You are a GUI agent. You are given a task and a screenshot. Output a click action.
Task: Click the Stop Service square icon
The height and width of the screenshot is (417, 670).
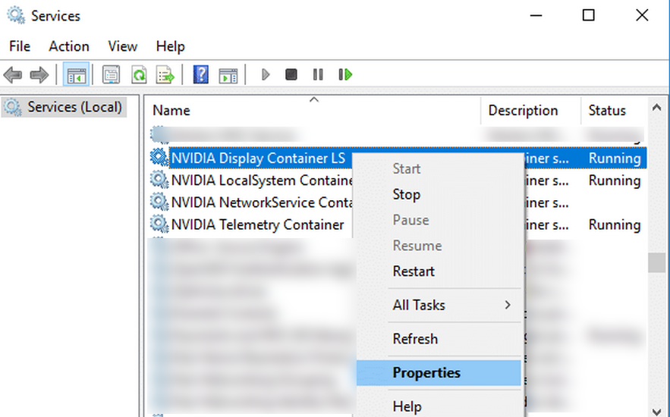291,75
